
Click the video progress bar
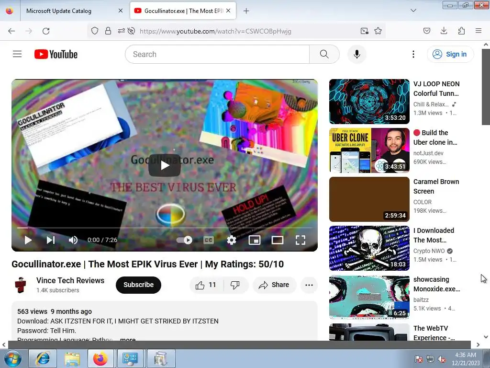click(165, 228)
